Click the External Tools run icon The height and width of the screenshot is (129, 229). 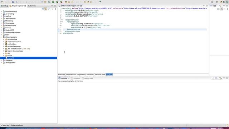(x=61, y=2)
